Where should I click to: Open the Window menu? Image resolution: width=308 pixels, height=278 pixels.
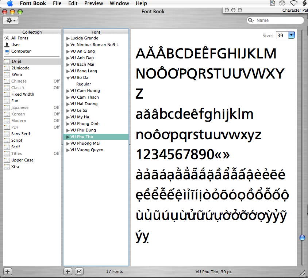[x=119, y=3]
